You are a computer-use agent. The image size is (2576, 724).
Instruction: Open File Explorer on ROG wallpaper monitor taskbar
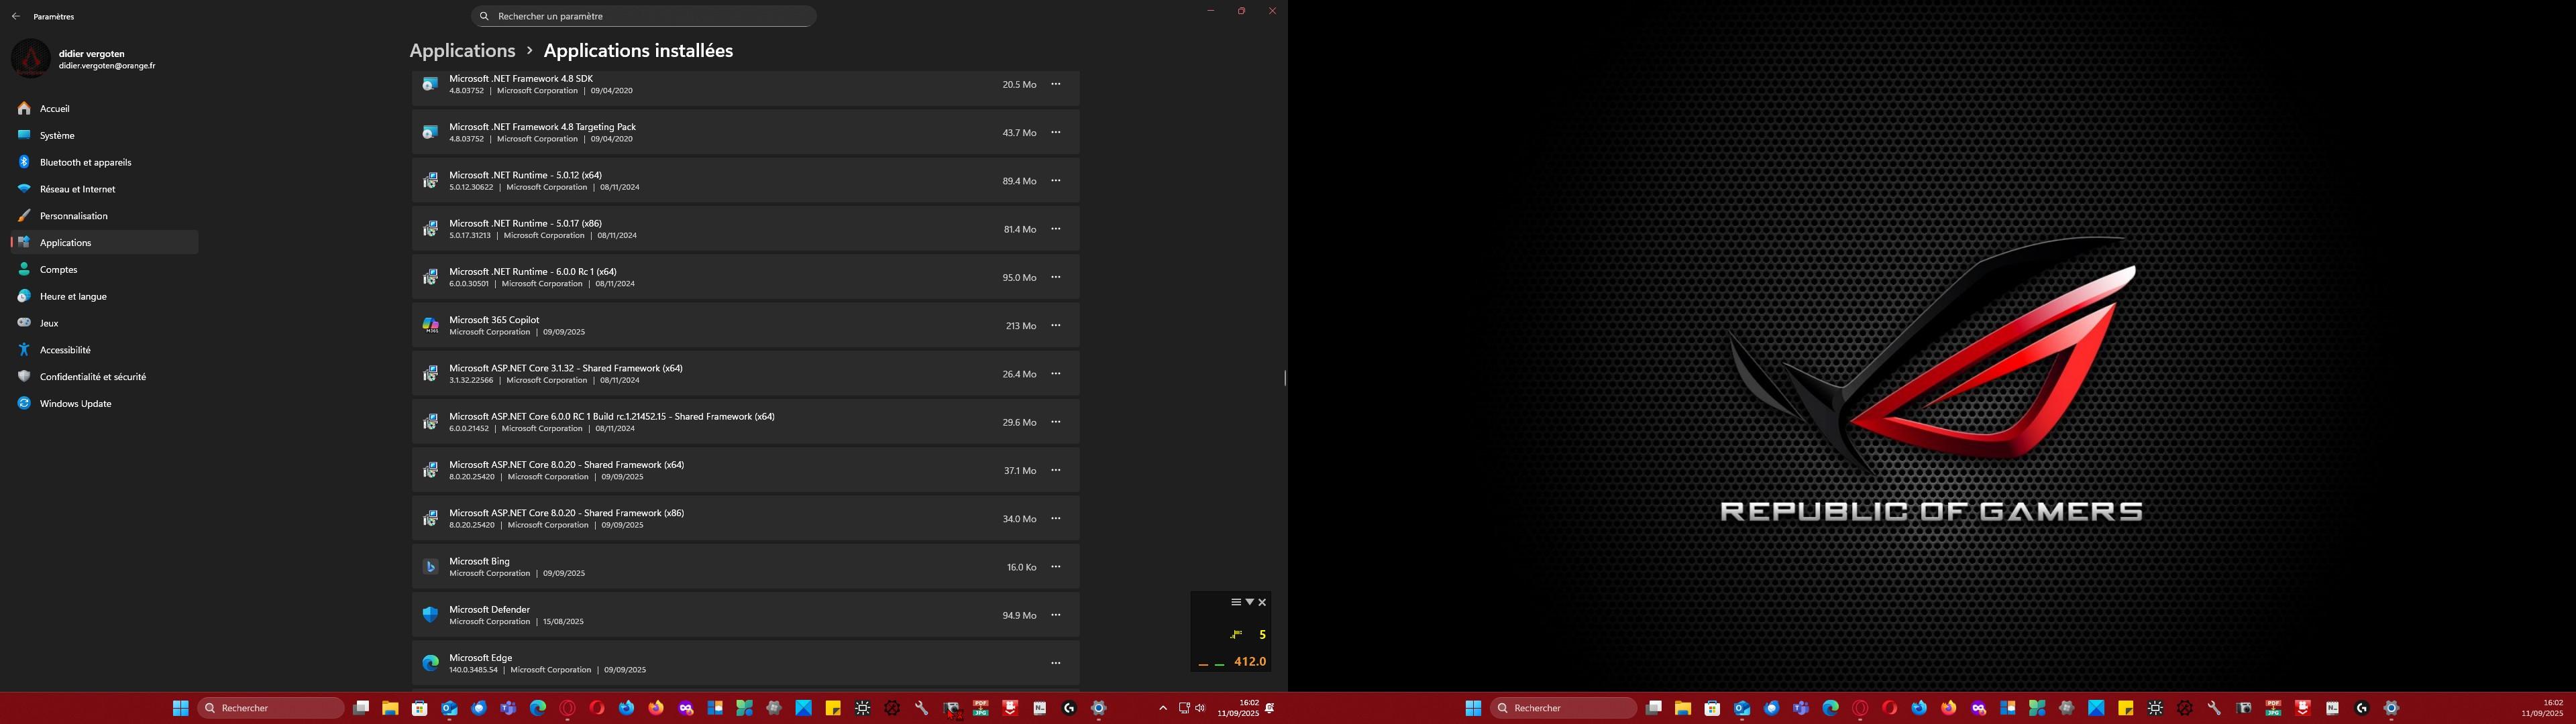pos(1683,708)
